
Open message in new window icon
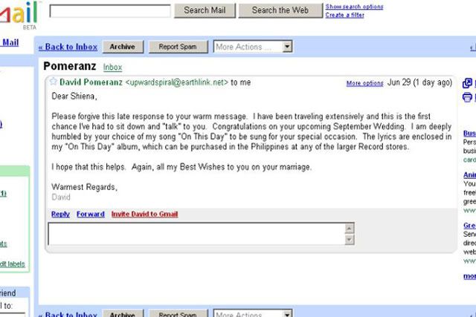pyautogui.click(x=467, y=83)
